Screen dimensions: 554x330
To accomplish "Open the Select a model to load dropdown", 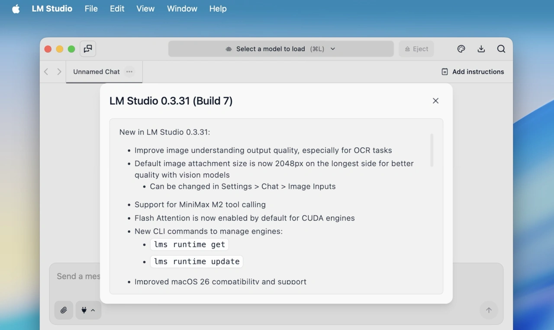I will [281, 49].
